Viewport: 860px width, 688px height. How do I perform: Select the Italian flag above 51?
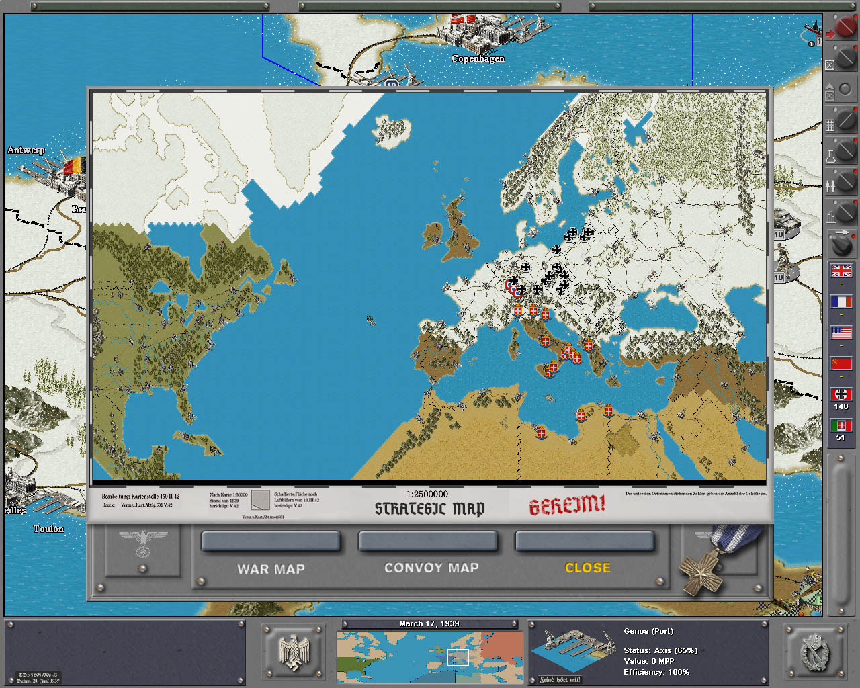(x=841, y=425)
